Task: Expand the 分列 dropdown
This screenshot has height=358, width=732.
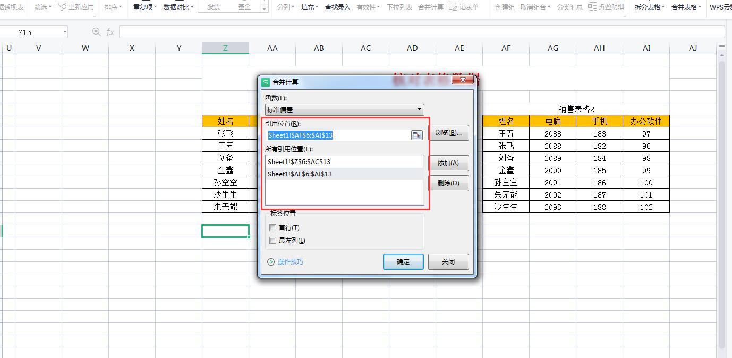Action: click(286, 7)
